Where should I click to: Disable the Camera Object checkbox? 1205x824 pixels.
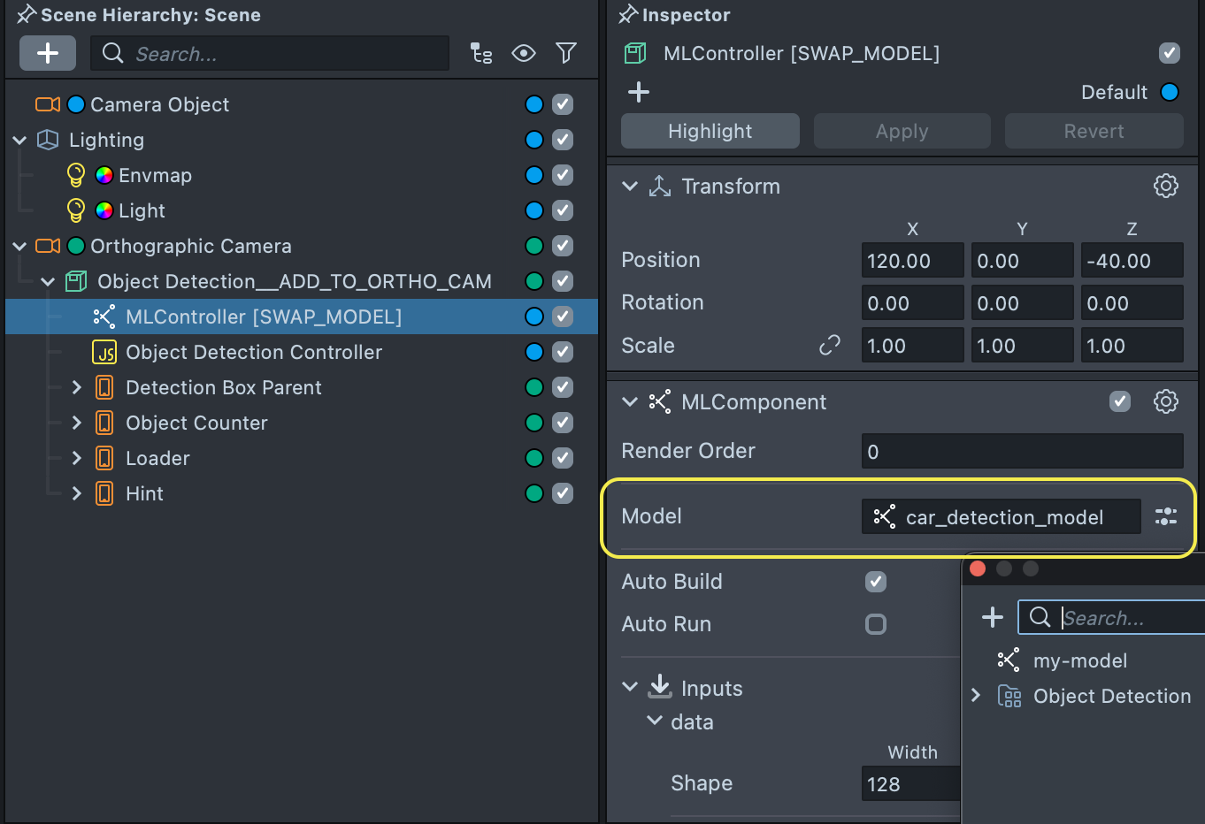(x=563, y=104)
